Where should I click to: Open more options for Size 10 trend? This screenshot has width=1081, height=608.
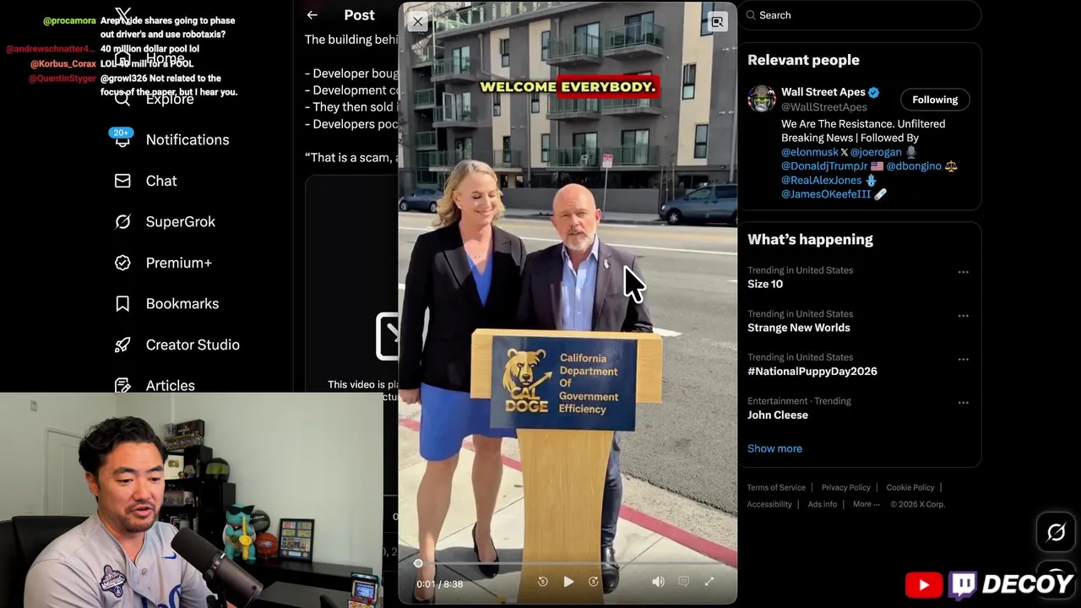click(x=963, y=272)
